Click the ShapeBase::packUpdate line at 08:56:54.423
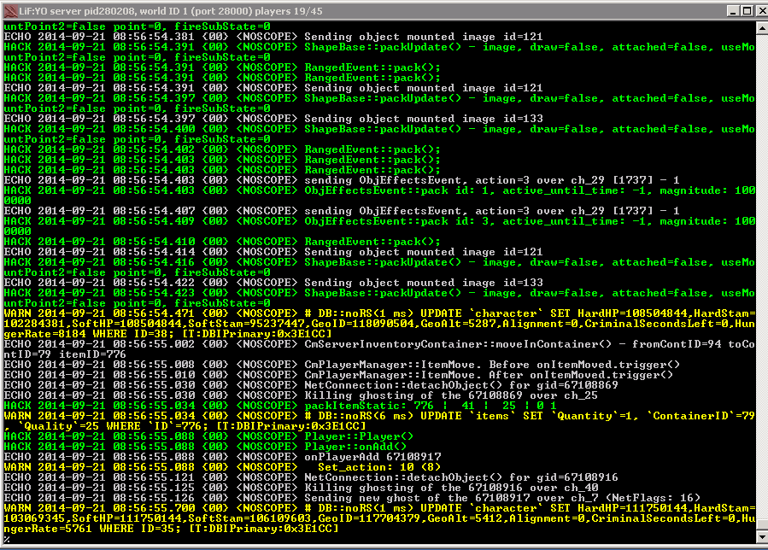This screenshot has height=550, width=768. (379, 294)
